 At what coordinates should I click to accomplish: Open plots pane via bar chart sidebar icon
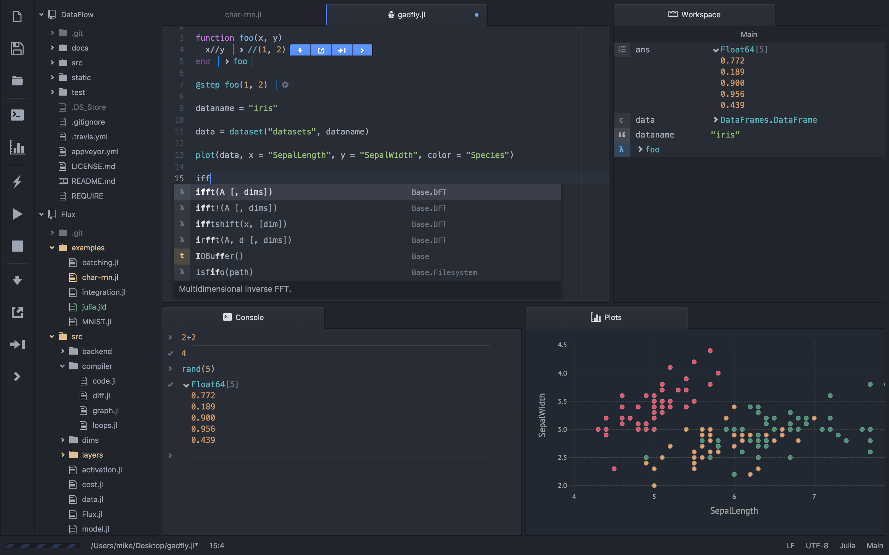(x=17, y=147)
